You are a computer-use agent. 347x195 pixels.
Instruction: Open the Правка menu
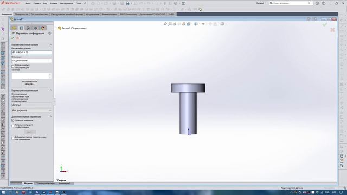pos(37,4)
